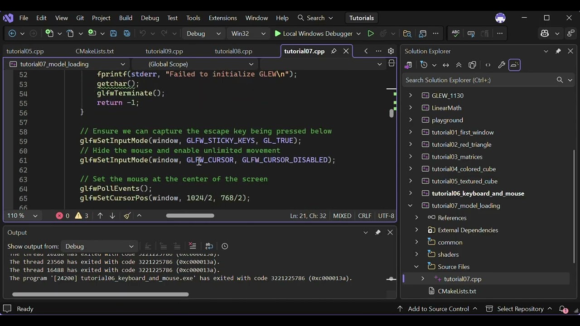The height and width of the screenshot is (326, 580).
Task: Toggle timestamp clock in Output panel
Action: (x=225, y=246)
